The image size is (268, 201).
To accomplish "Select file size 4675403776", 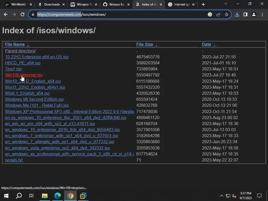I will click(148, 57).
